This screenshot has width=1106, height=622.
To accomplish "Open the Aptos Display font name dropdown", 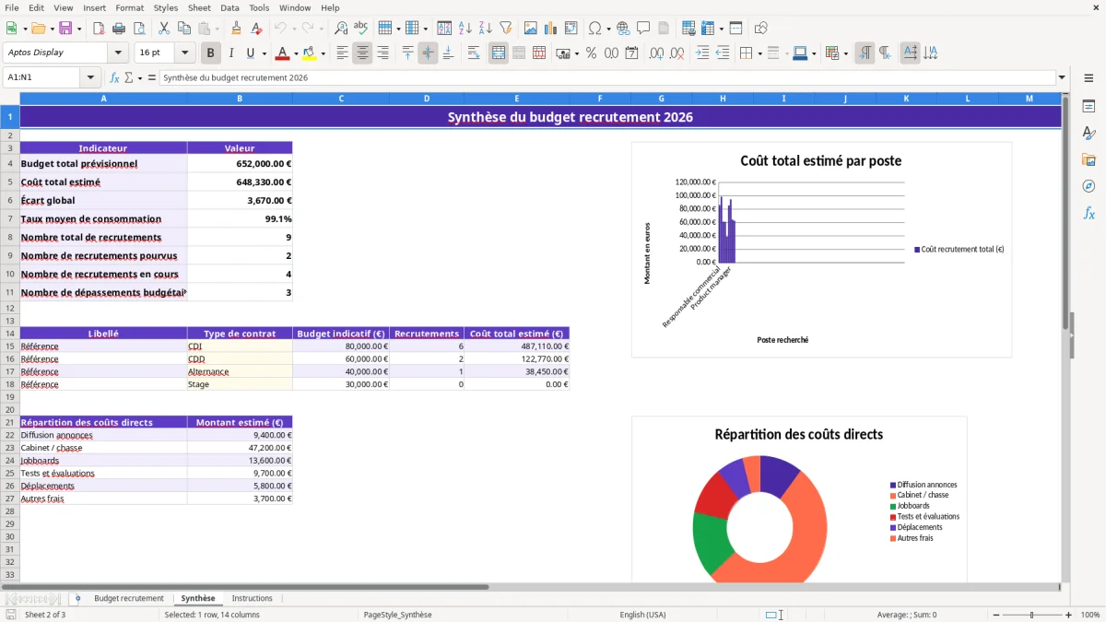I will (118, 53).
